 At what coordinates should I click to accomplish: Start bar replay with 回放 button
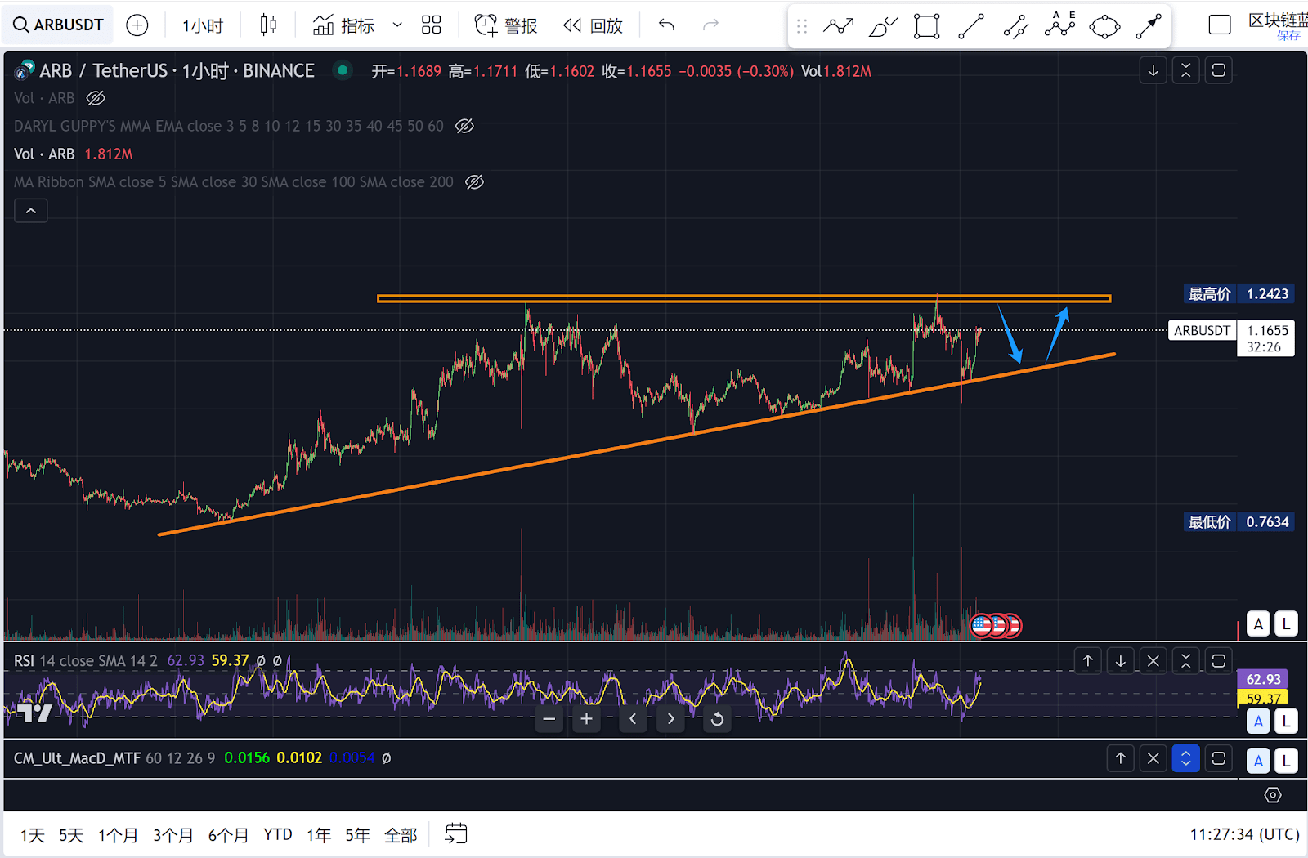[594, 25]
